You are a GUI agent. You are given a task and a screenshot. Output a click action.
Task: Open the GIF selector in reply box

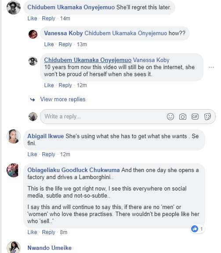[x=195, y=117]
